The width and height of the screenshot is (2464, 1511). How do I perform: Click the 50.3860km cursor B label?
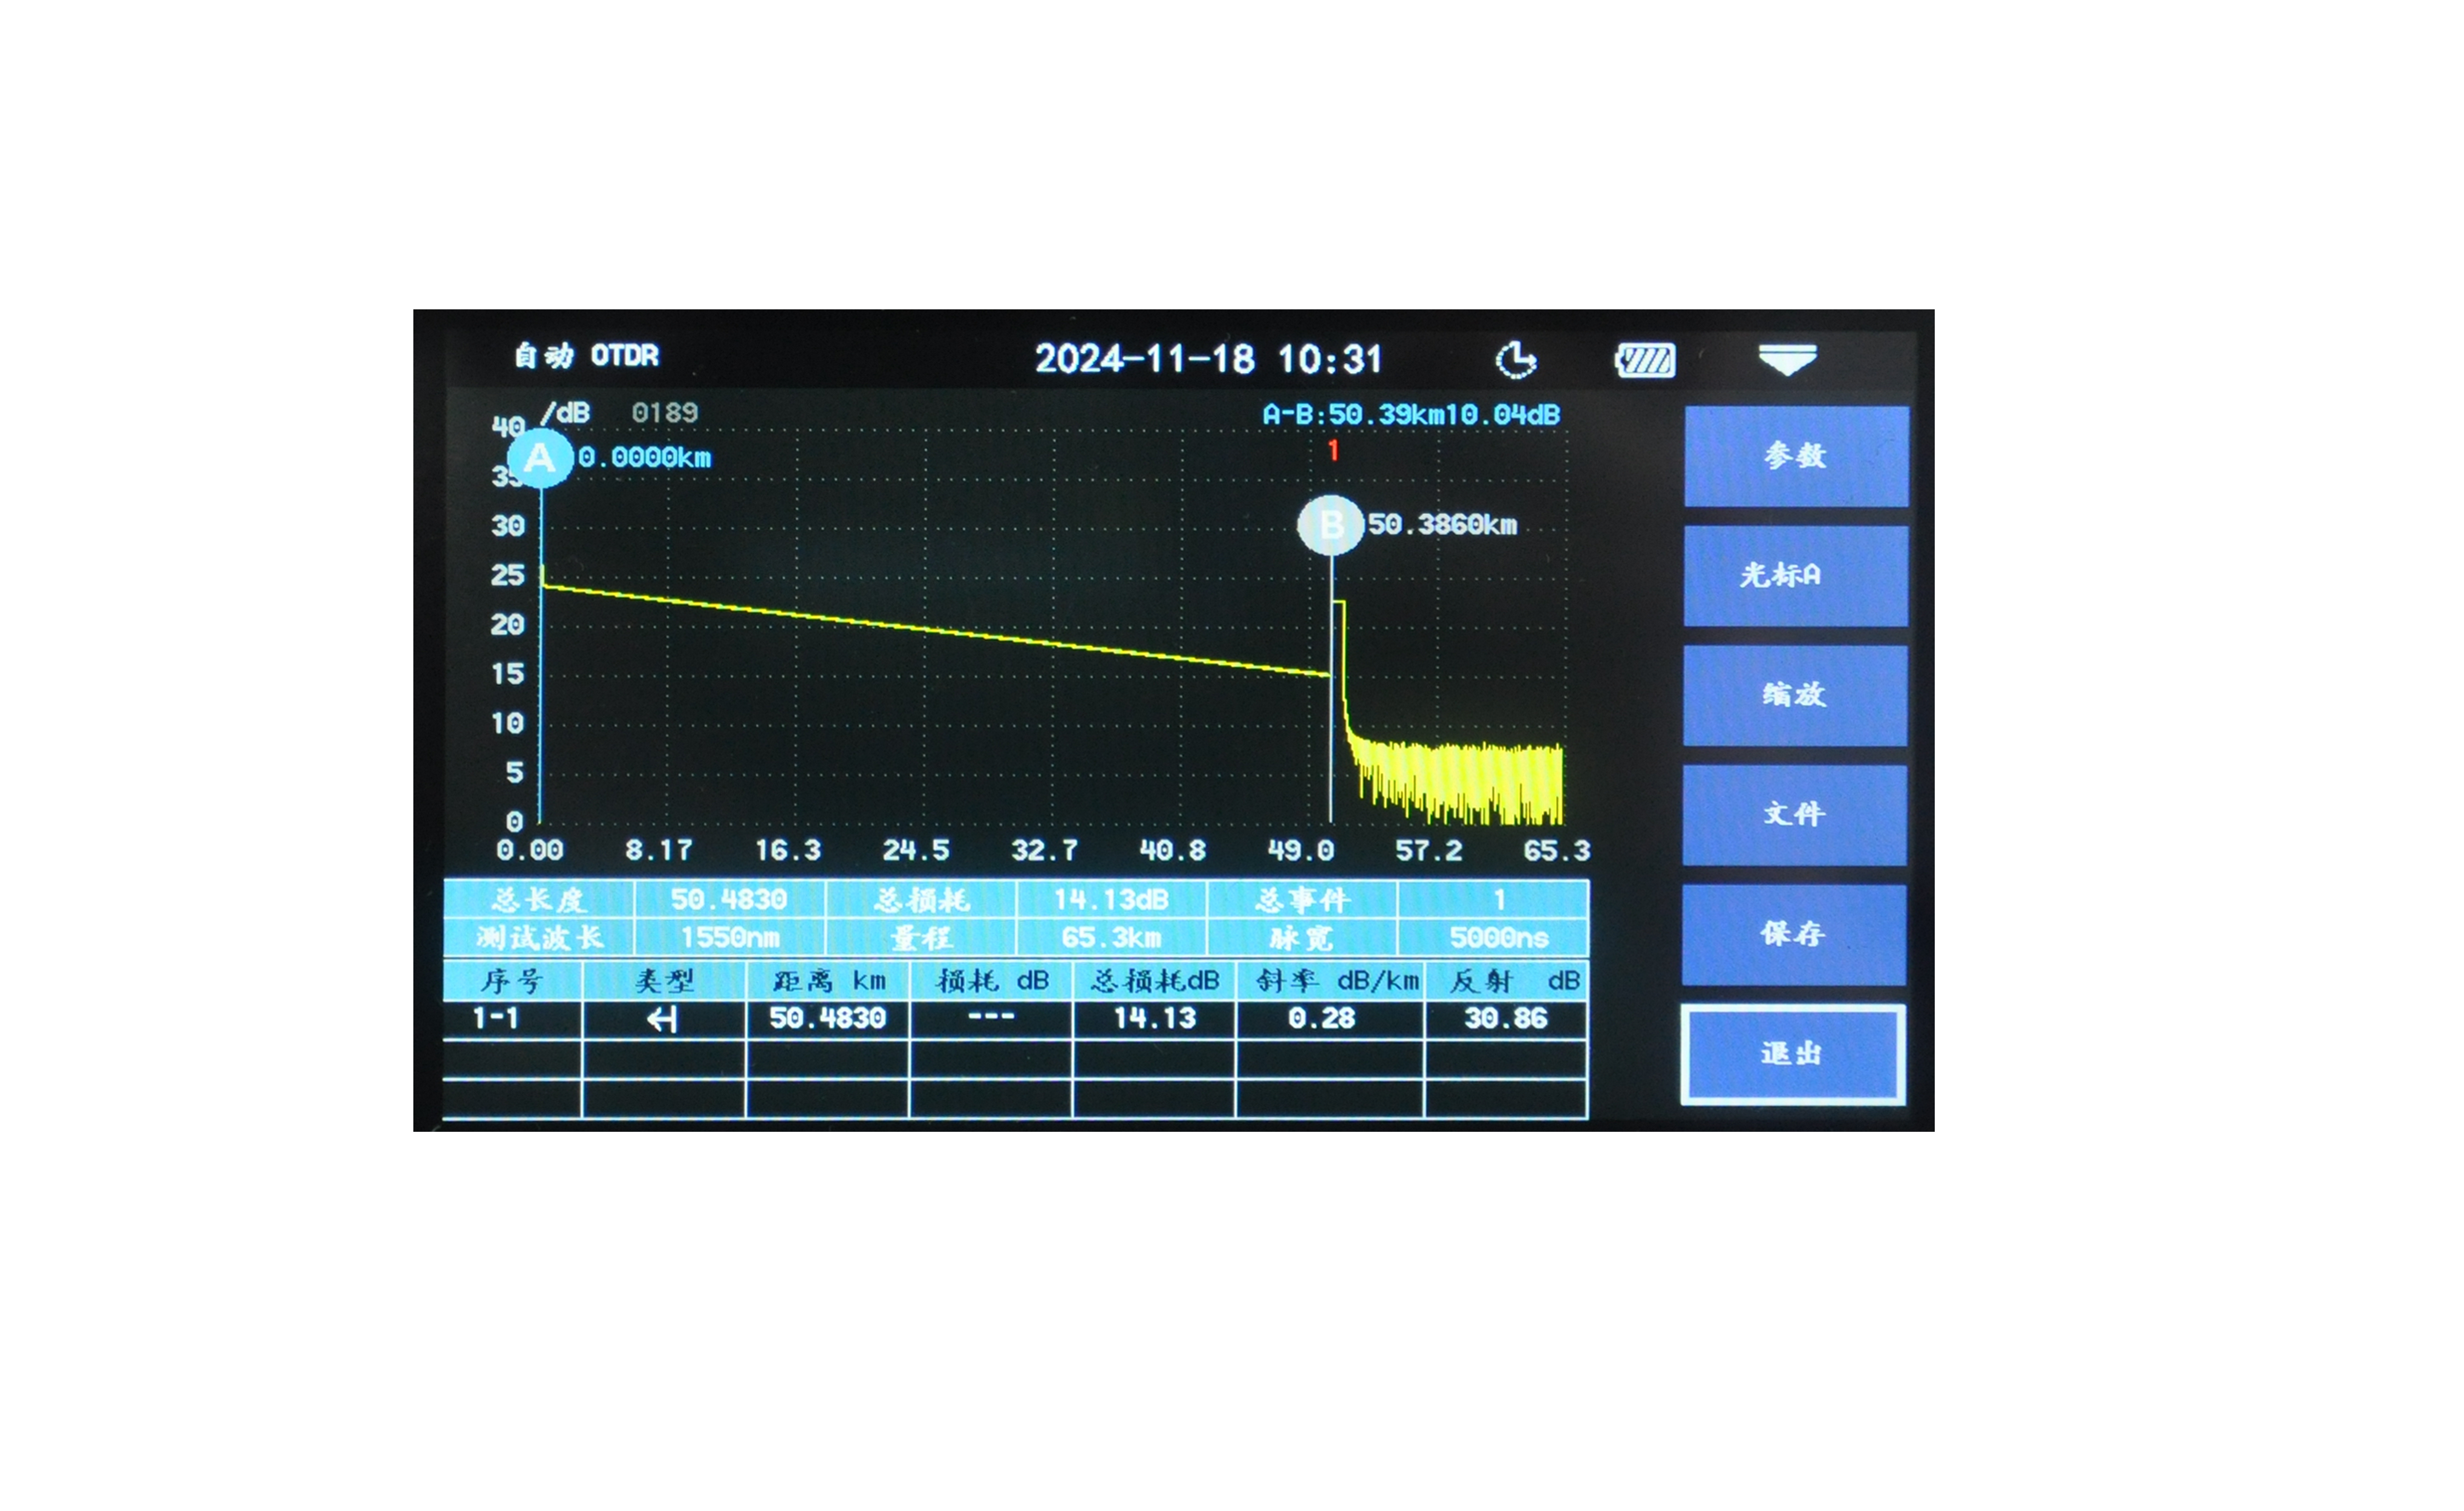[x=1442, y=524]
